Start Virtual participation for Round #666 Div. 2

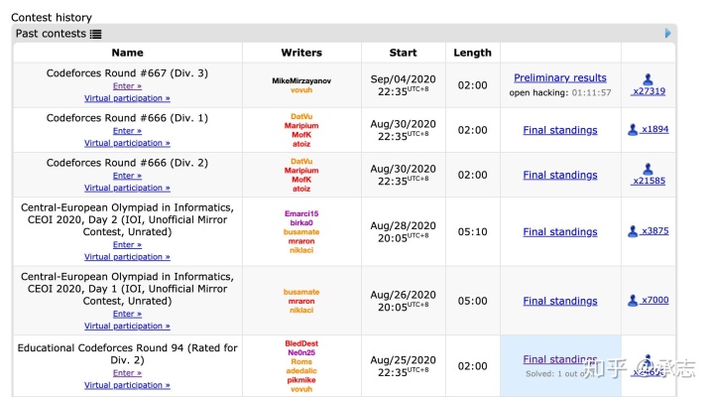click(x=127, y=188)
